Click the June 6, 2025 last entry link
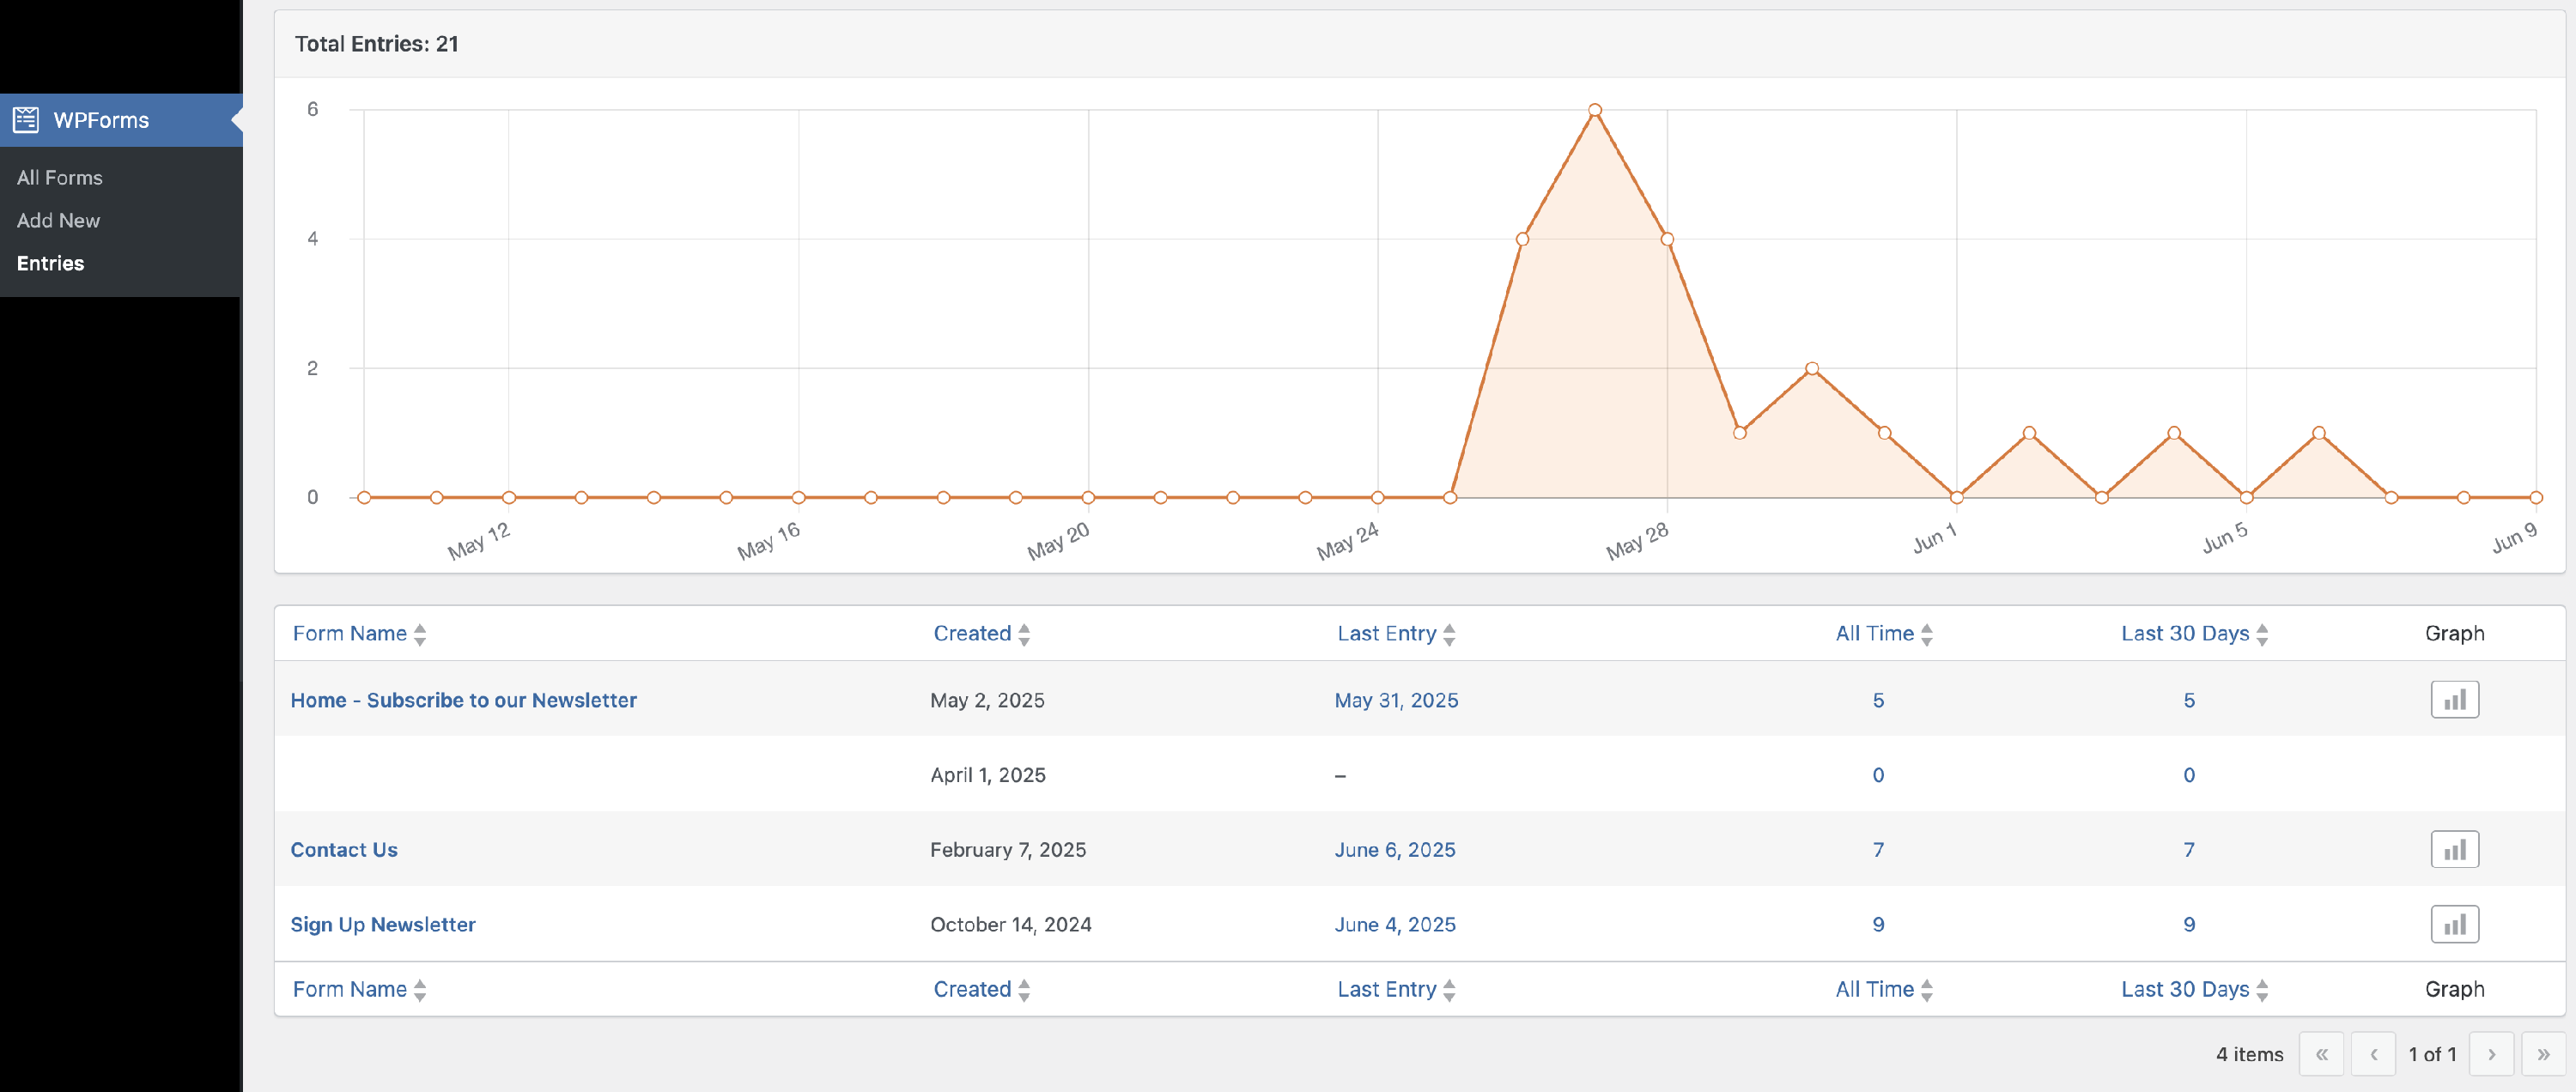 click(x=1394, y=850)
